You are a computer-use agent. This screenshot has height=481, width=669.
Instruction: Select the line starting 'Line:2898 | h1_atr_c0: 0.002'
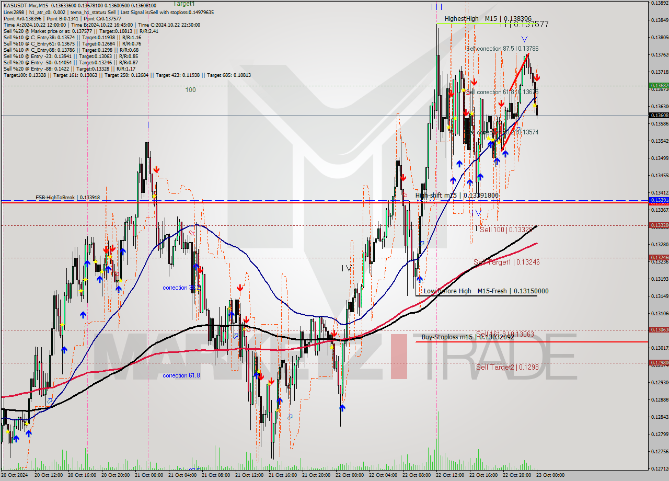(x=108, y=12)
